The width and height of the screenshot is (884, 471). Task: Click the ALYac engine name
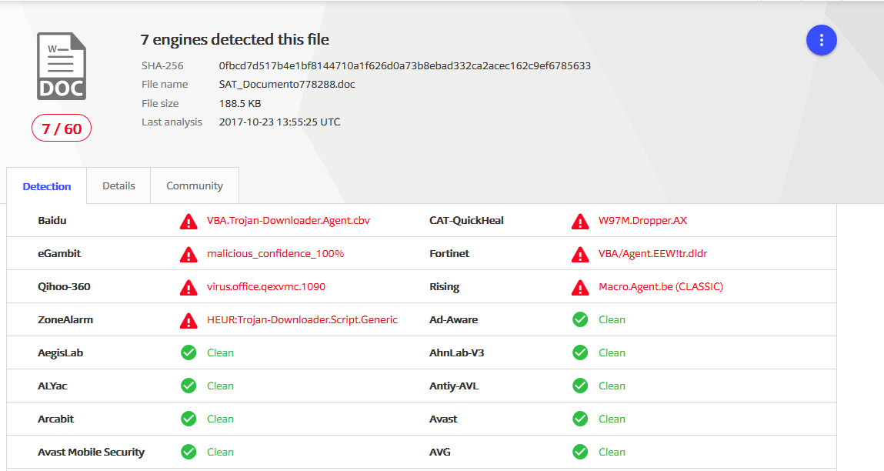pos(52,386)
